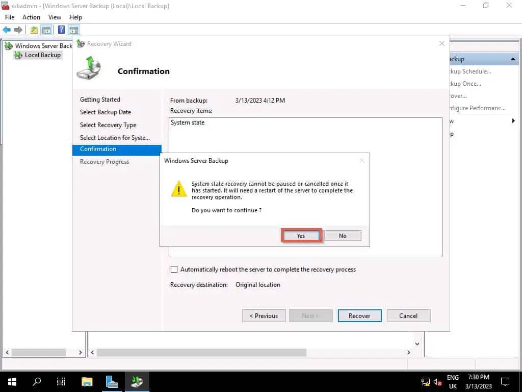Click the Cancel button in Recovery Wizard
This screenshot has width=522, height=392.
coord(408,315)
